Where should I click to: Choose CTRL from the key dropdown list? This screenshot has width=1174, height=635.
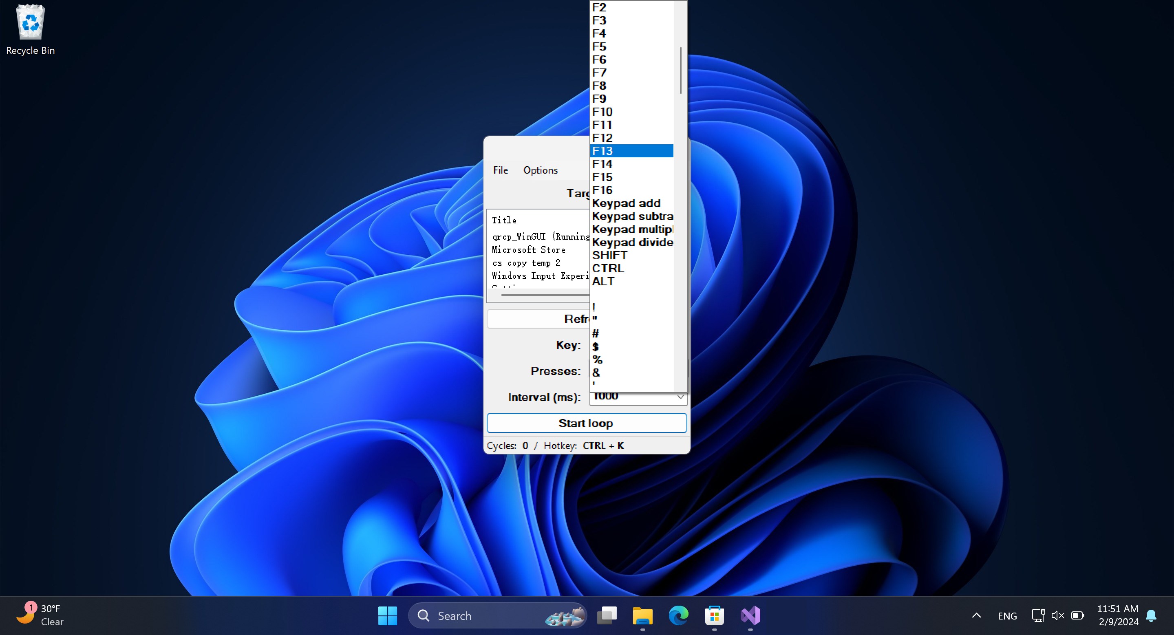pyautogui.click(x=608, y=268)
